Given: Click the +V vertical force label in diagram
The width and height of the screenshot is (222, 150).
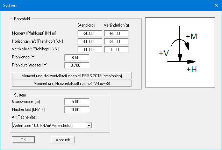Looking at the screenshot, I should point(164,53).
